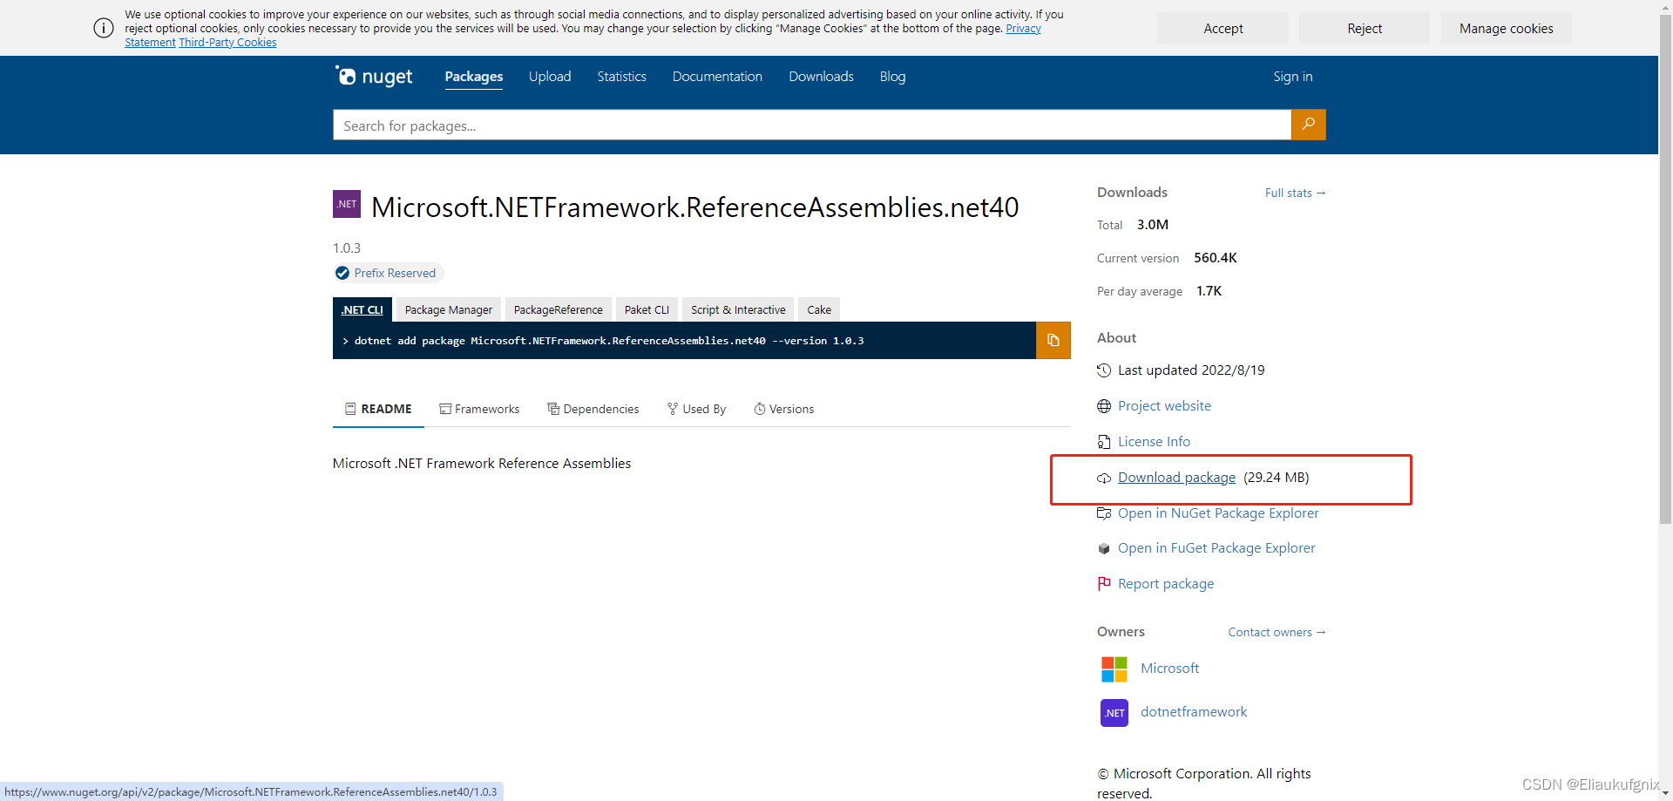Accept optional cookies
This screenshot has height=801, width=1673.
1223,28
